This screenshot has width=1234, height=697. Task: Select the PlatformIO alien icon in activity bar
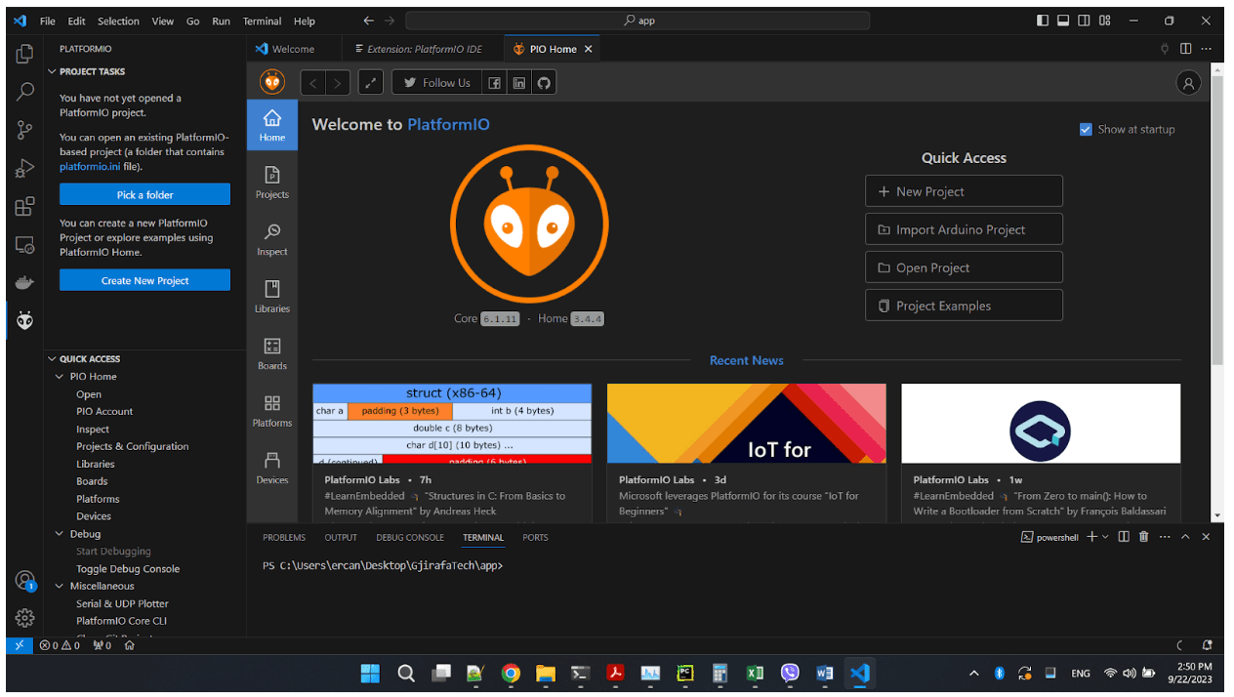[x=25, y=319]
